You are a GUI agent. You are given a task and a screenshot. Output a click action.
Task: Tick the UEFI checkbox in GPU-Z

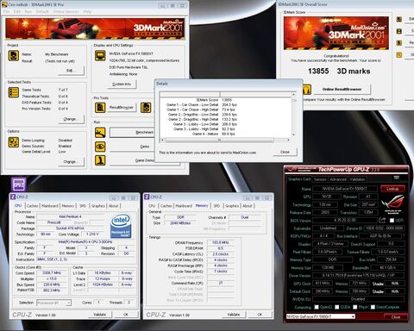[x=392, y=221]
